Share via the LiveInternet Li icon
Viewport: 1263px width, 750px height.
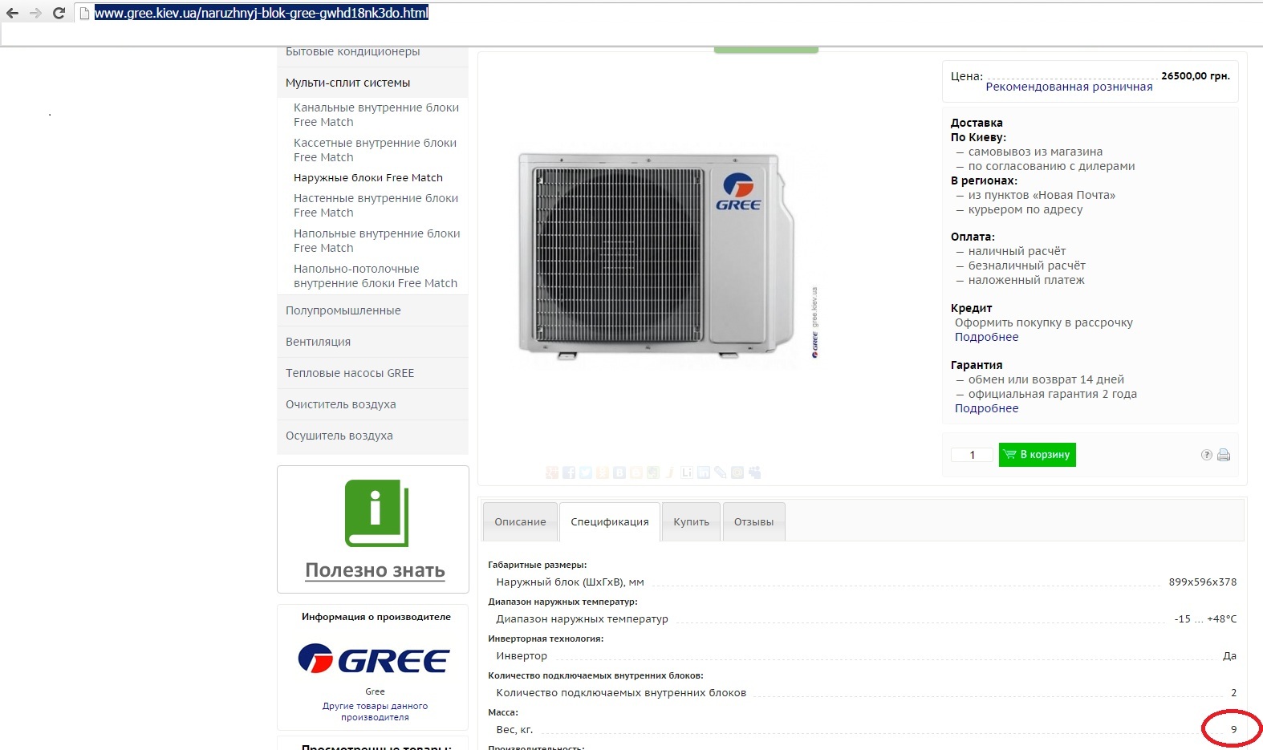coord(687,472)
